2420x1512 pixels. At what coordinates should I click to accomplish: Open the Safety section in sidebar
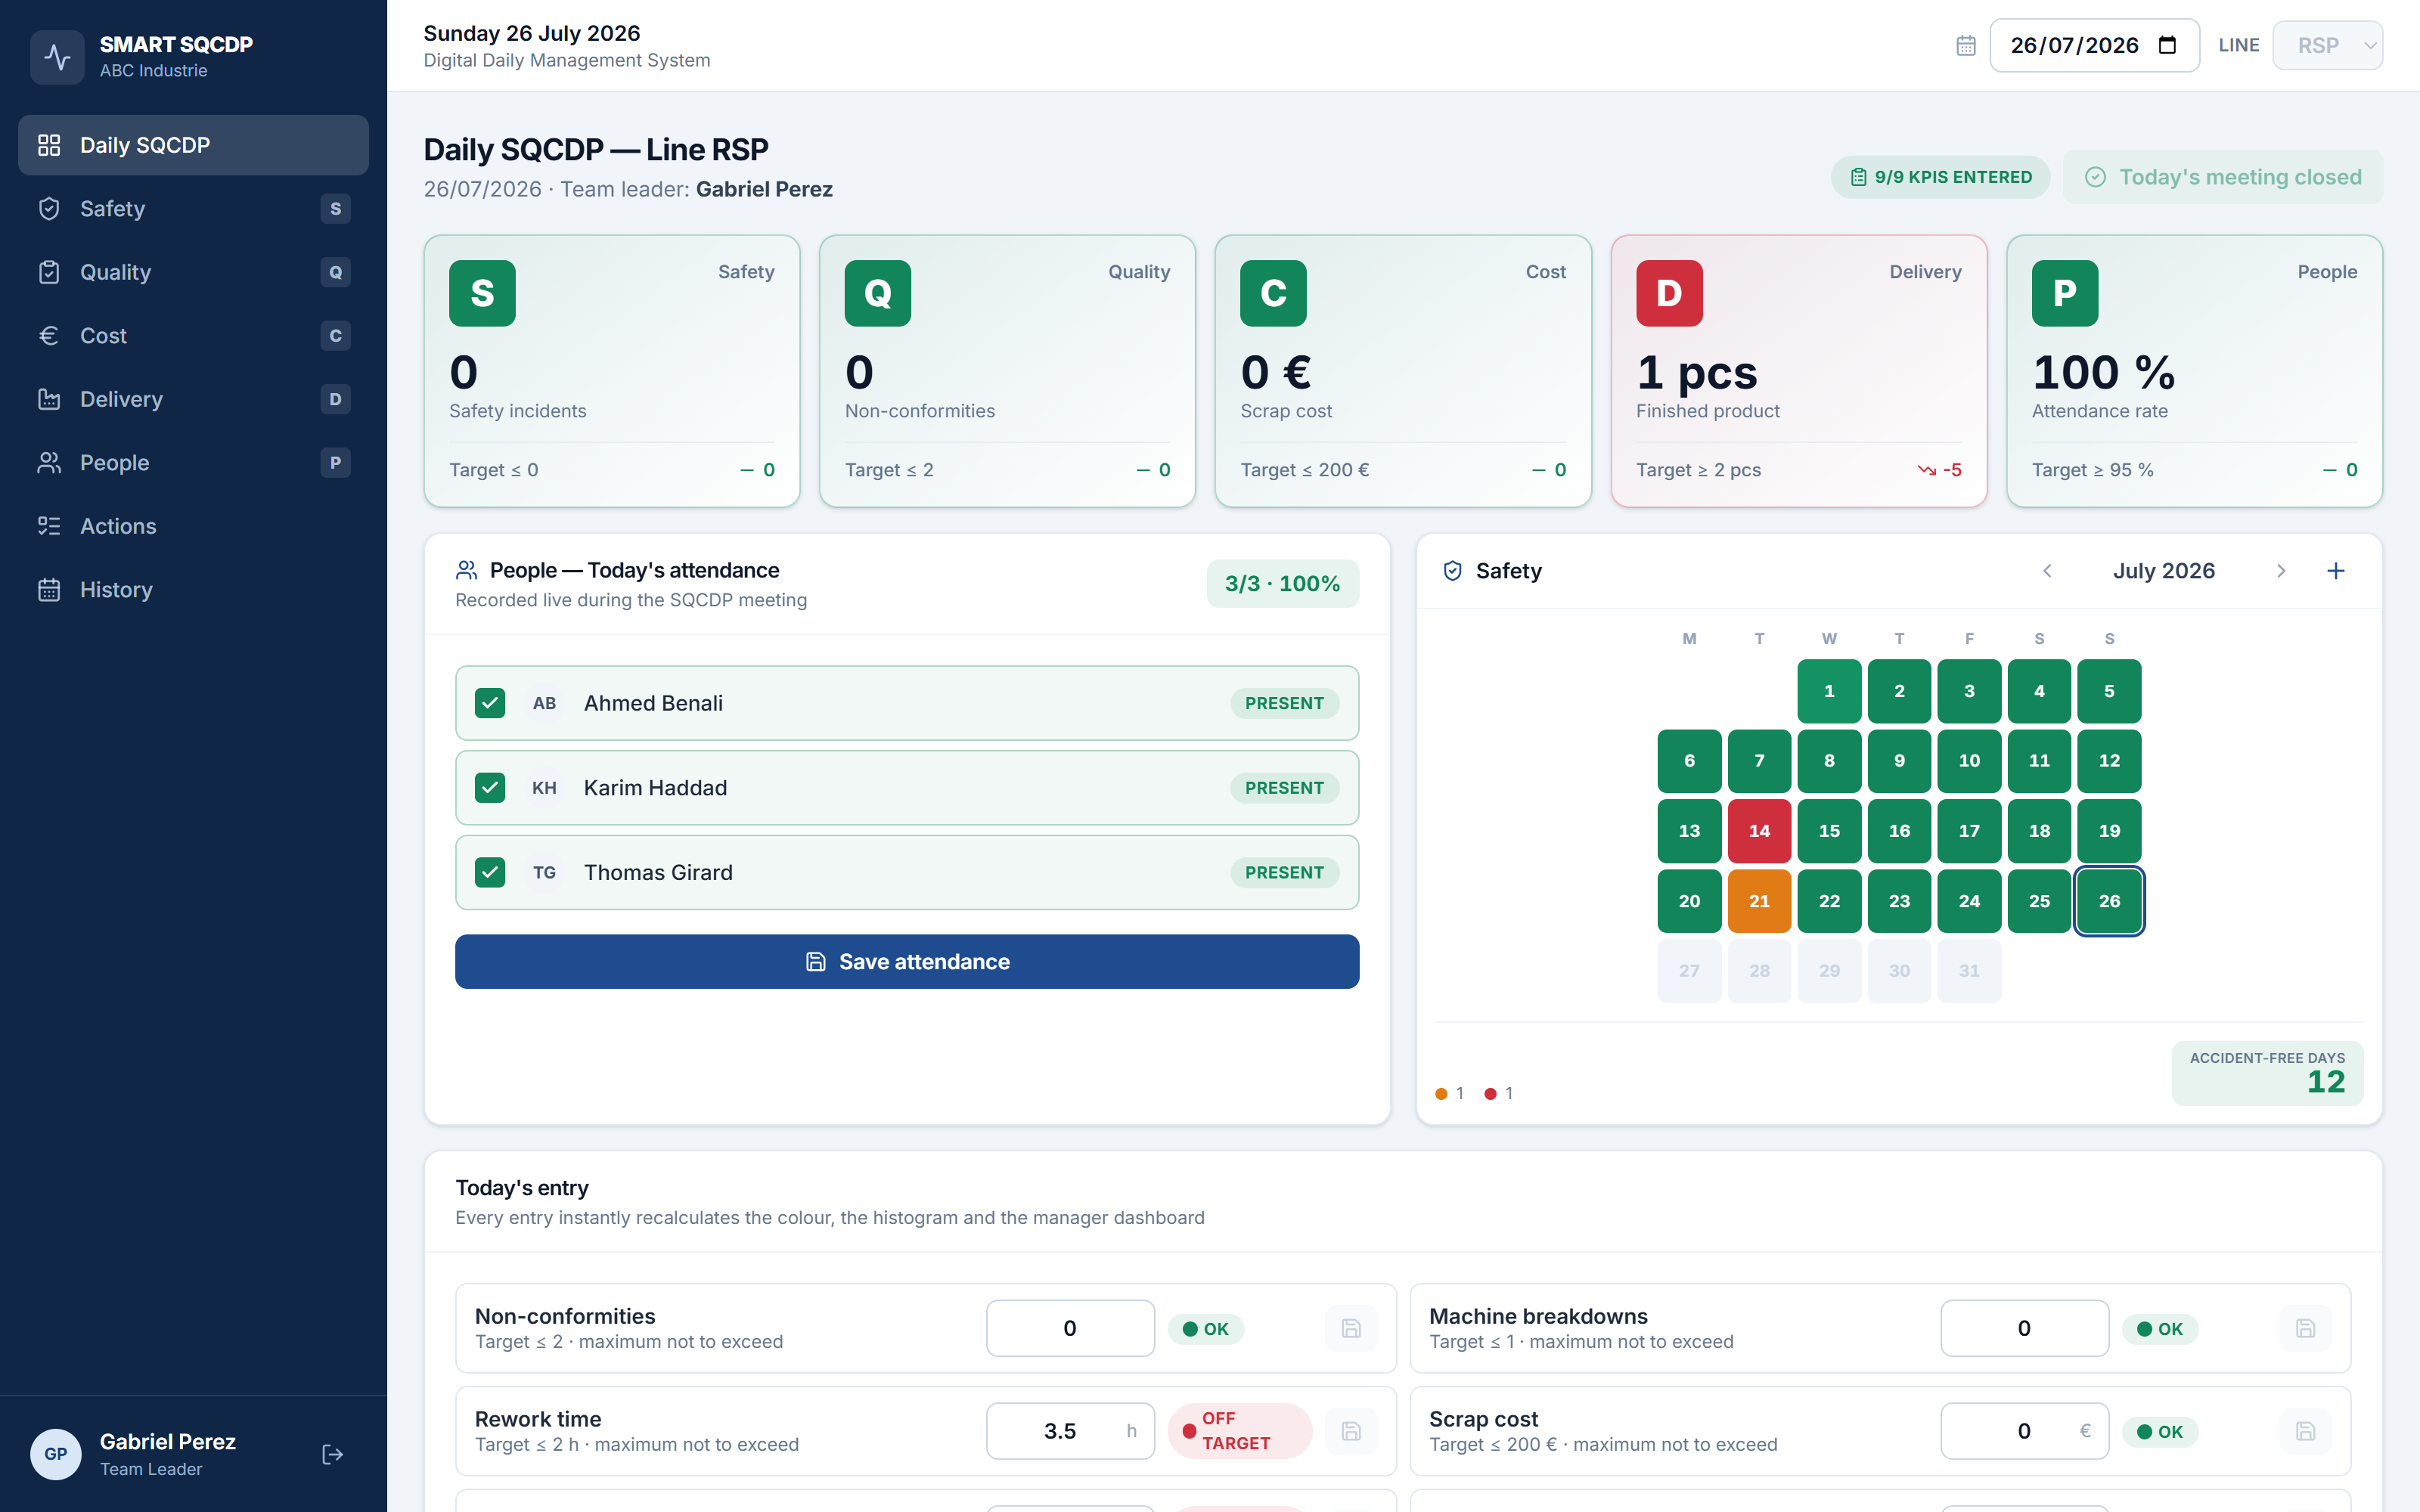193,208
